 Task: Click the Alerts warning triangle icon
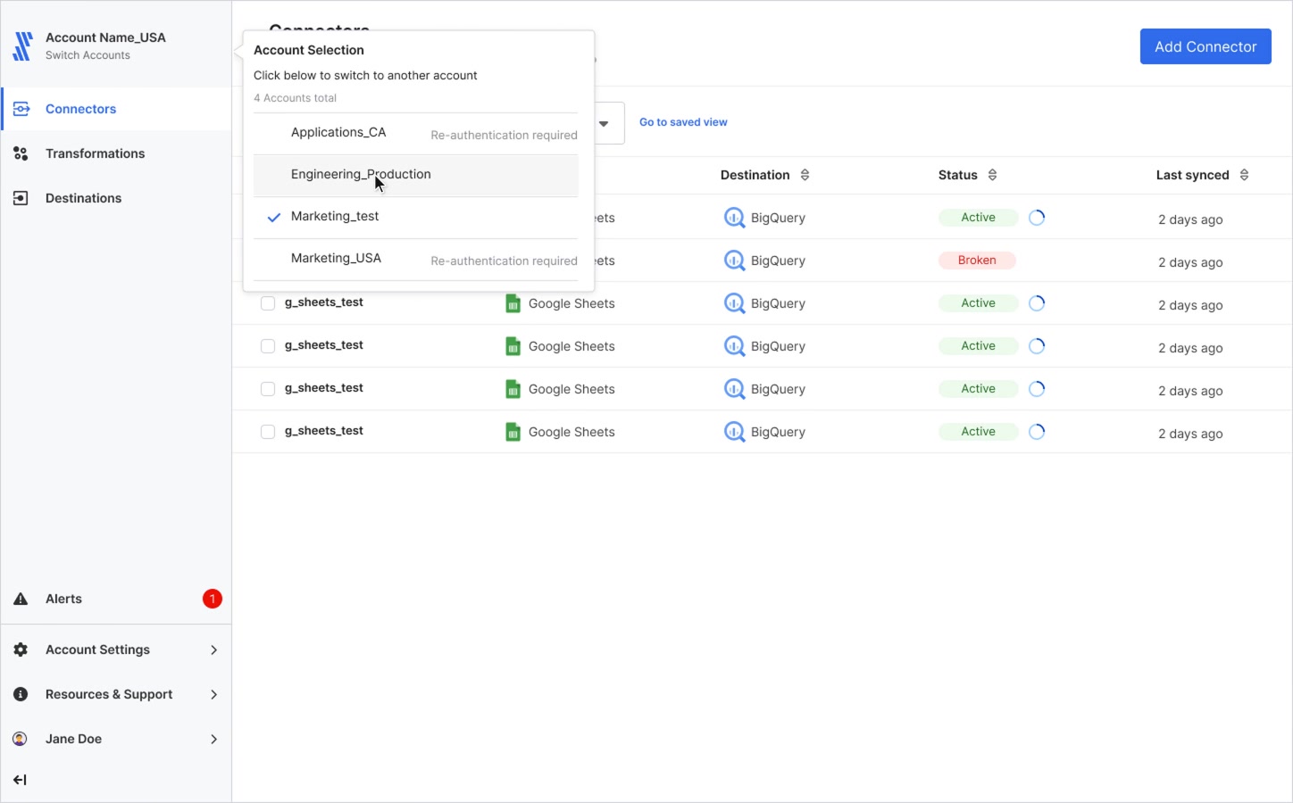(21, 599)
